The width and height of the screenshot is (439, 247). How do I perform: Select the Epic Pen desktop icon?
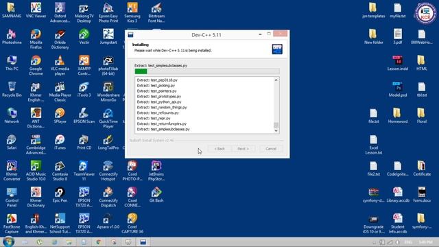(x=60, y=195)
